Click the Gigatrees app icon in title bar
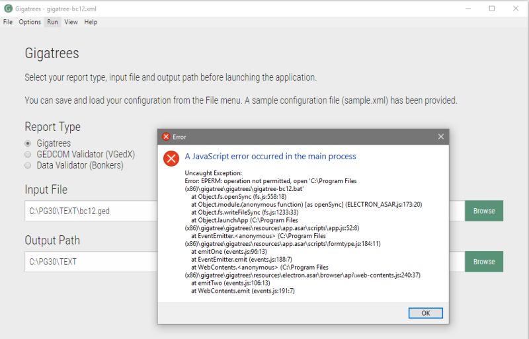This screenshot has width=529, height=339. (8, 9)
